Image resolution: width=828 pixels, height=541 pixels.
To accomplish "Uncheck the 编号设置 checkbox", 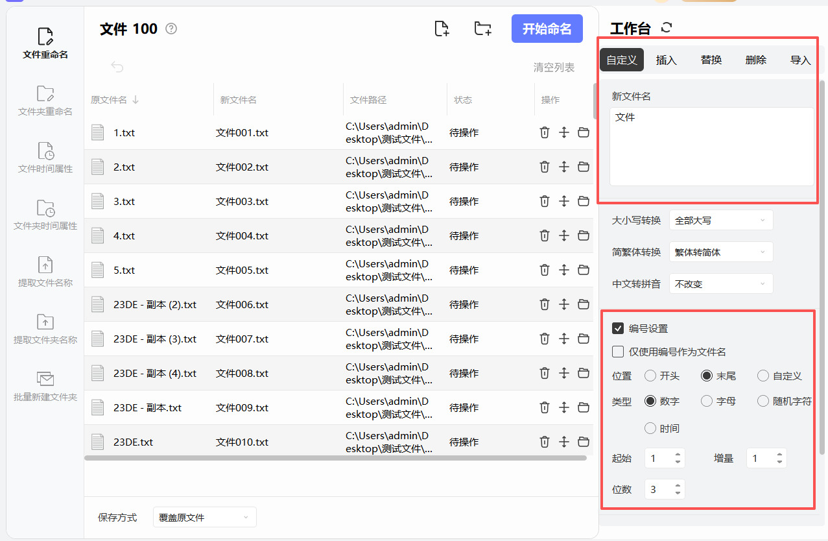I will [618, 328].
